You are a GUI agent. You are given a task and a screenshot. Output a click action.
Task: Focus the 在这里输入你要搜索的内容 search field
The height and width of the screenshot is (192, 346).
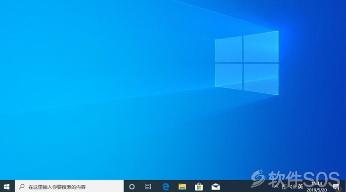click(69, 187)
